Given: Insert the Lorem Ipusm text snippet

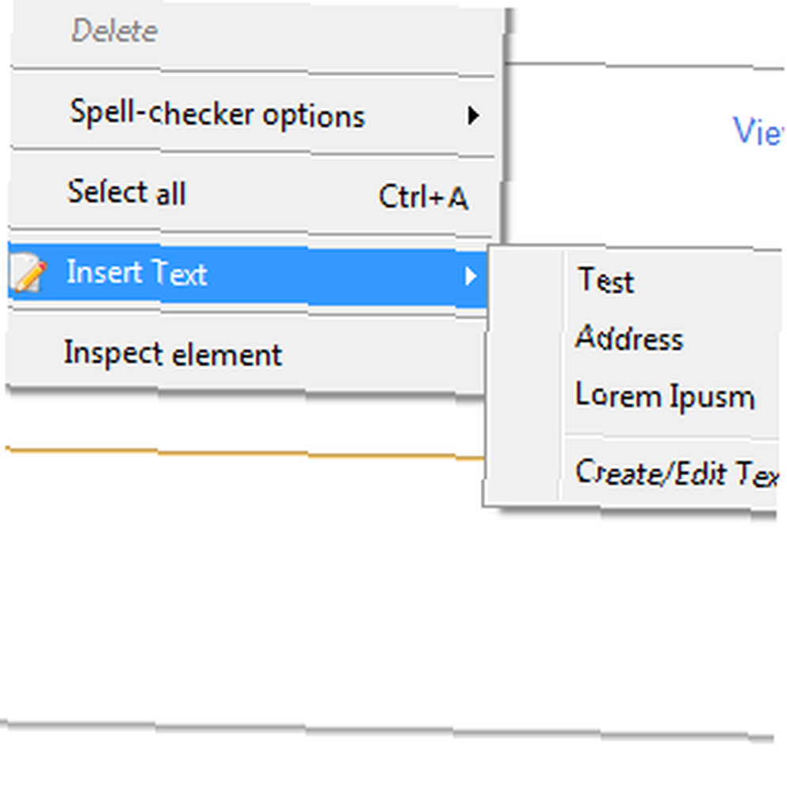Looking at the screenshot, I should click(665, 396).
